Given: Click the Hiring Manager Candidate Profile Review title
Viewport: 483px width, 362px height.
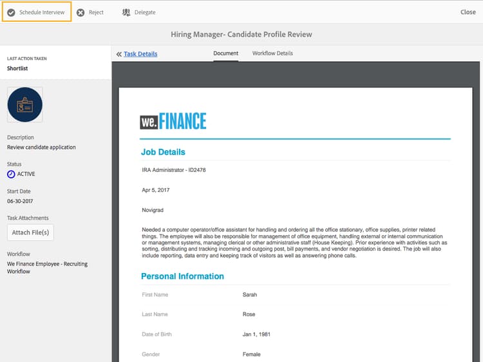Looking at the screenshot, I should pos(241,35).
